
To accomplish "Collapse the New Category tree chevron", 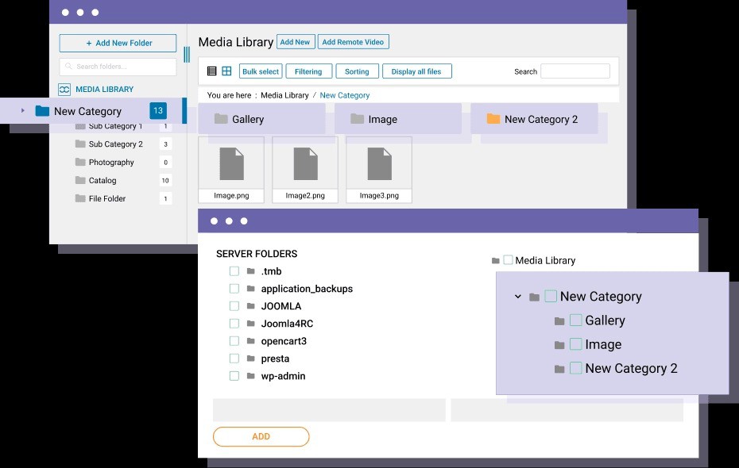I will point(518,297).
